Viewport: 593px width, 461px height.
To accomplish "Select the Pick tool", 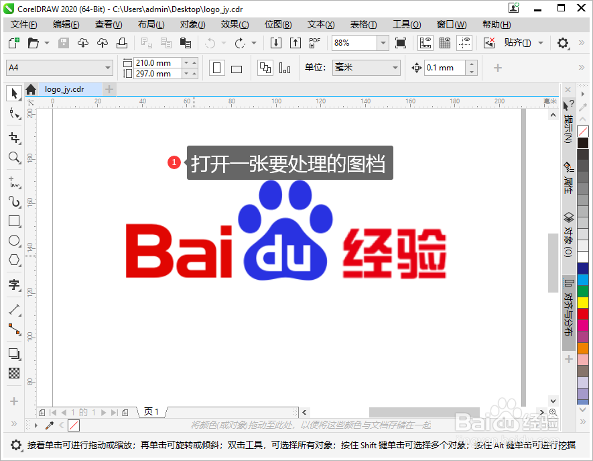I will (x=14, y=93).
